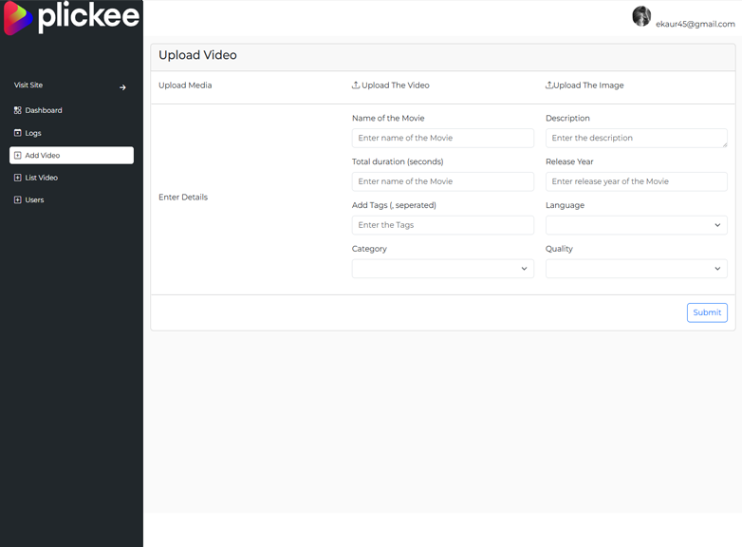Click the Plickee logo icon
The image size is (742, 547).
pyautogui.click(x=19, y=18)
